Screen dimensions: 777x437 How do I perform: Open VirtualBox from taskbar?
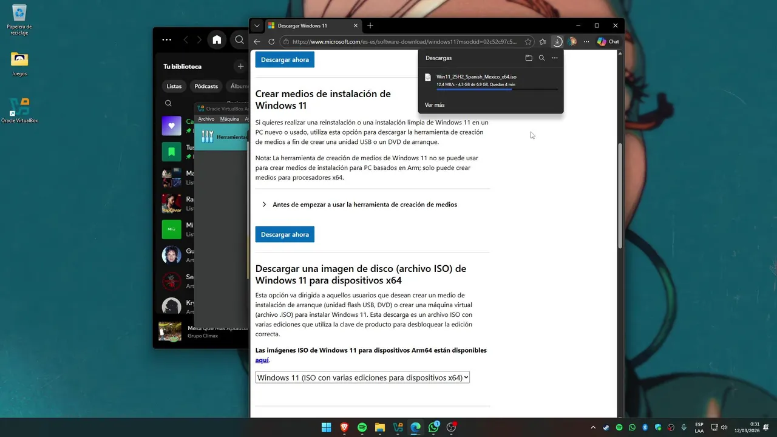click(398, 427)
